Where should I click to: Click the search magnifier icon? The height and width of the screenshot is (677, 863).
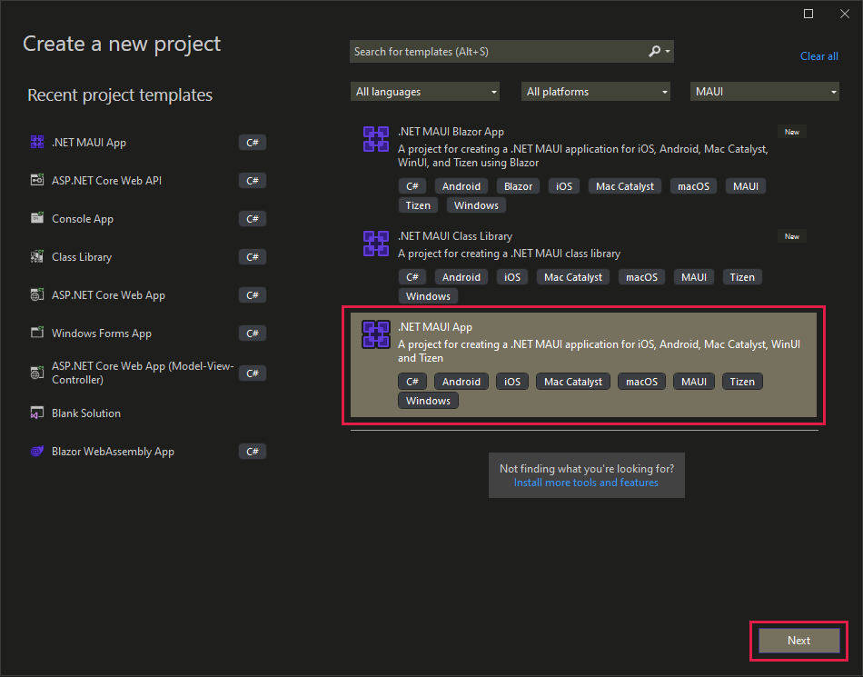pos(654,51)
